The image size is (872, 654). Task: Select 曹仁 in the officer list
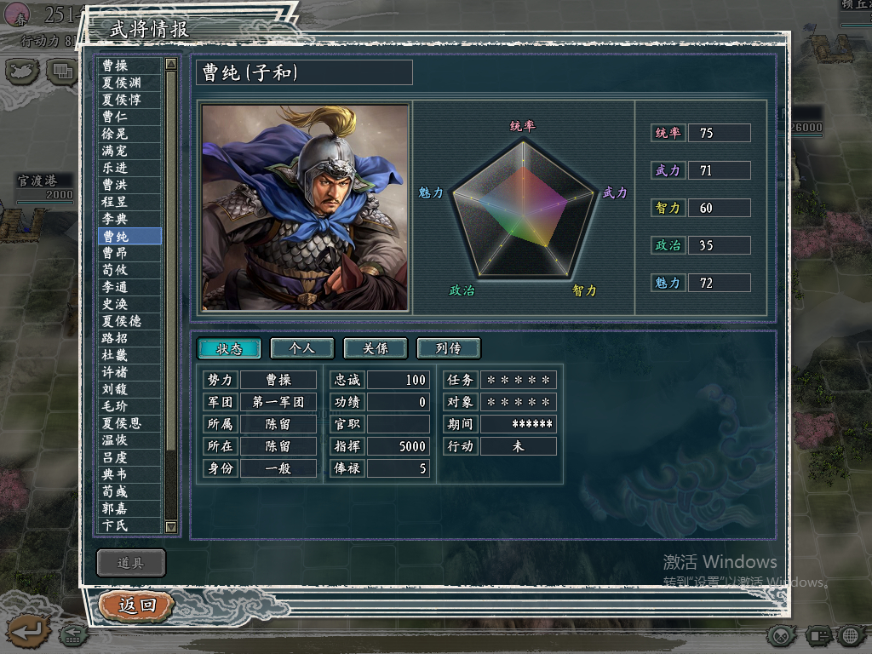(129, 117)
